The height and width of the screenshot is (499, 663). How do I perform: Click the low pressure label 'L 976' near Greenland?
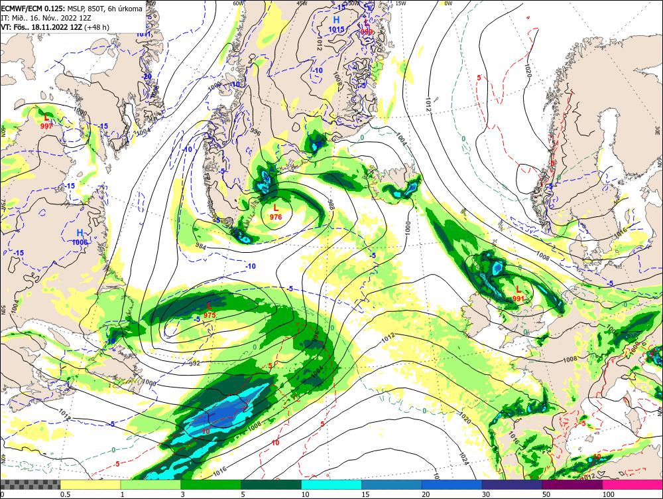(x=276, y=212)
